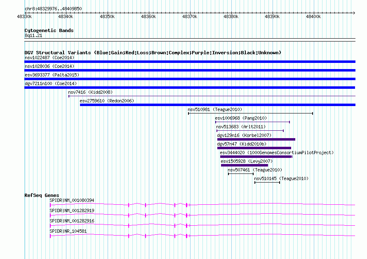Open the nsv510145 (Teague2010) variant

click(267, 183)
